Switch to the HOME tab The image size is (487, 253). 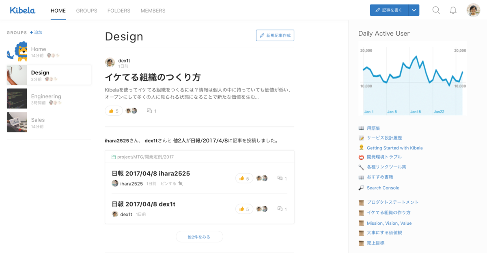click(58, 11)
